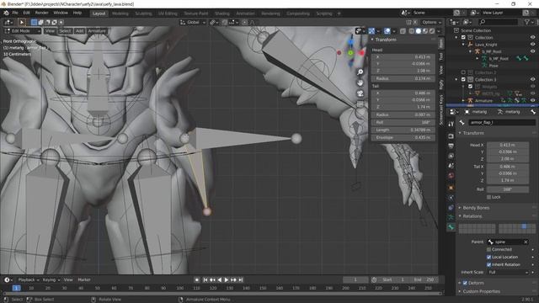Click the Add menu button in viewport
Viewport: 539px width, 303px height.
coord(79,31)
